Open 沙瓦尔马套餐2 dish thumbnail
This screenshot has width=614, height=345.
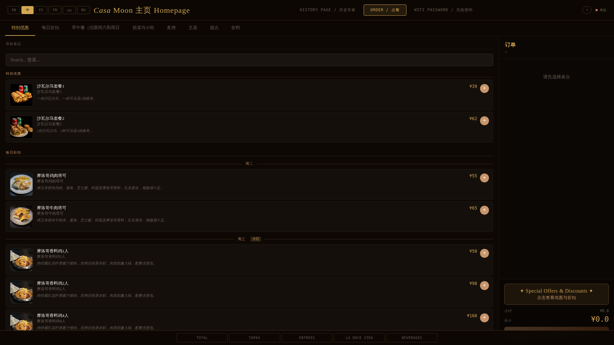(x=21, y=127)
